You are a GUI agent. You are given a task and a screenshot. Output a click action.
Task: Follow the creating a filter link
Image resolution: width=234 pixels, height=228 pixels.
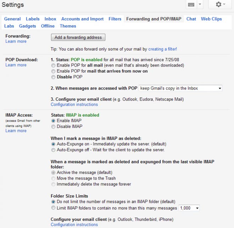162,49
